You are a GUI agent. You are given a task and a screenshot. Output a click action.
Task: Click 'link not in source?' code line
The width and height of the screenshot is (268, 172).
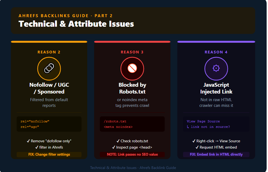tap(208, 127)
